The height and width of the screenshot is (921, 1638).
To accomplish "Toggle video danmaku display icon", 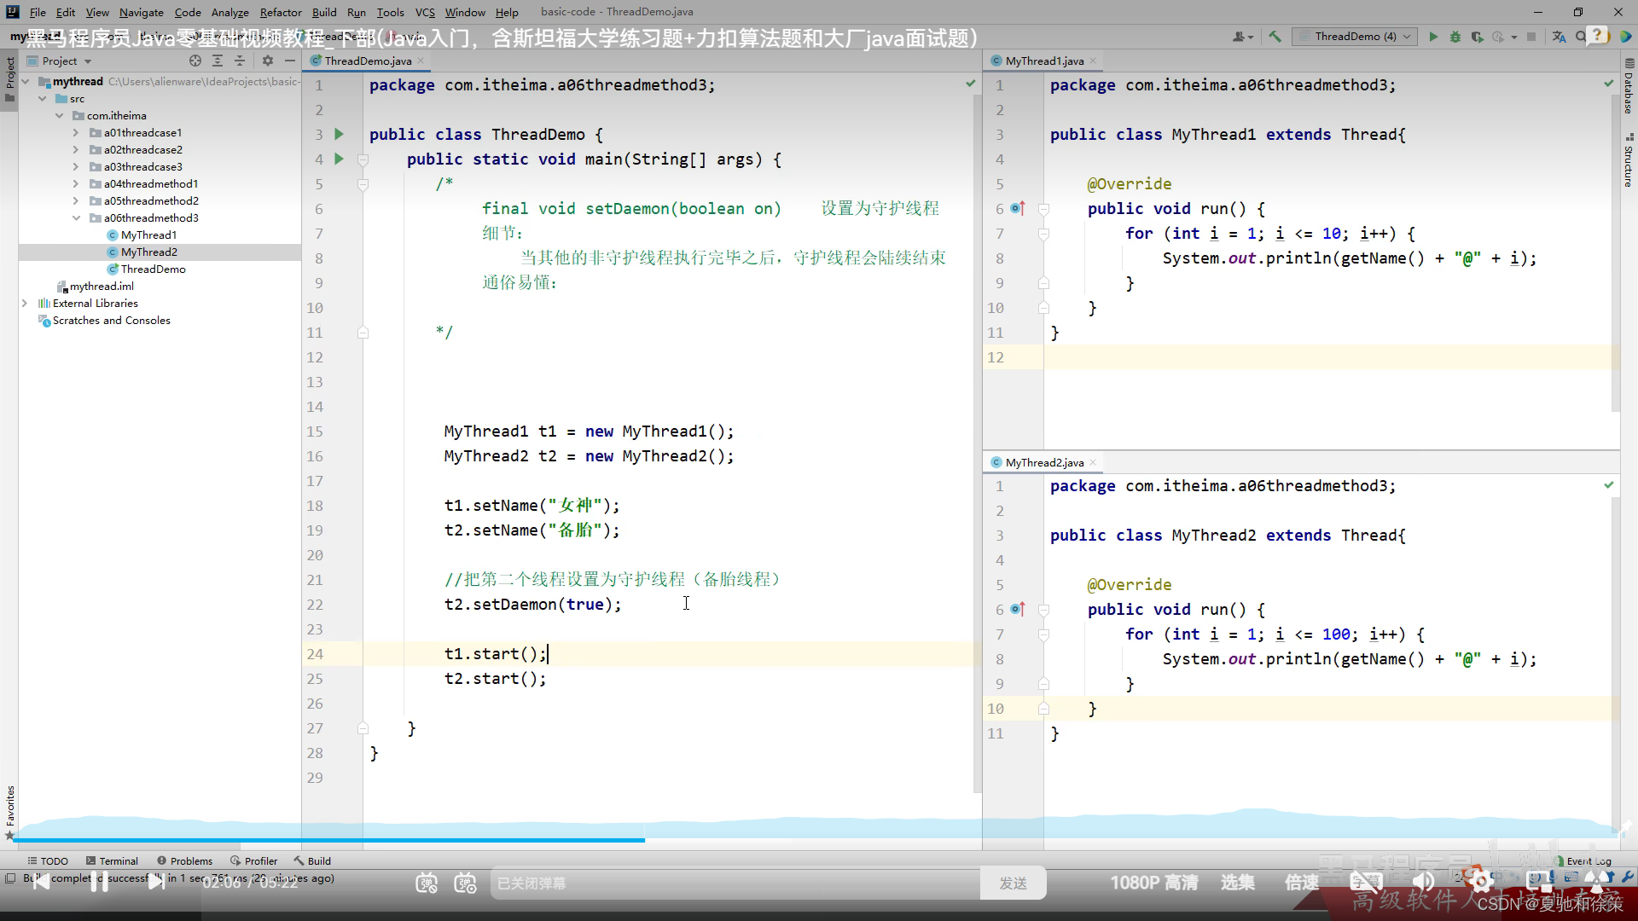I will point(427,883).
